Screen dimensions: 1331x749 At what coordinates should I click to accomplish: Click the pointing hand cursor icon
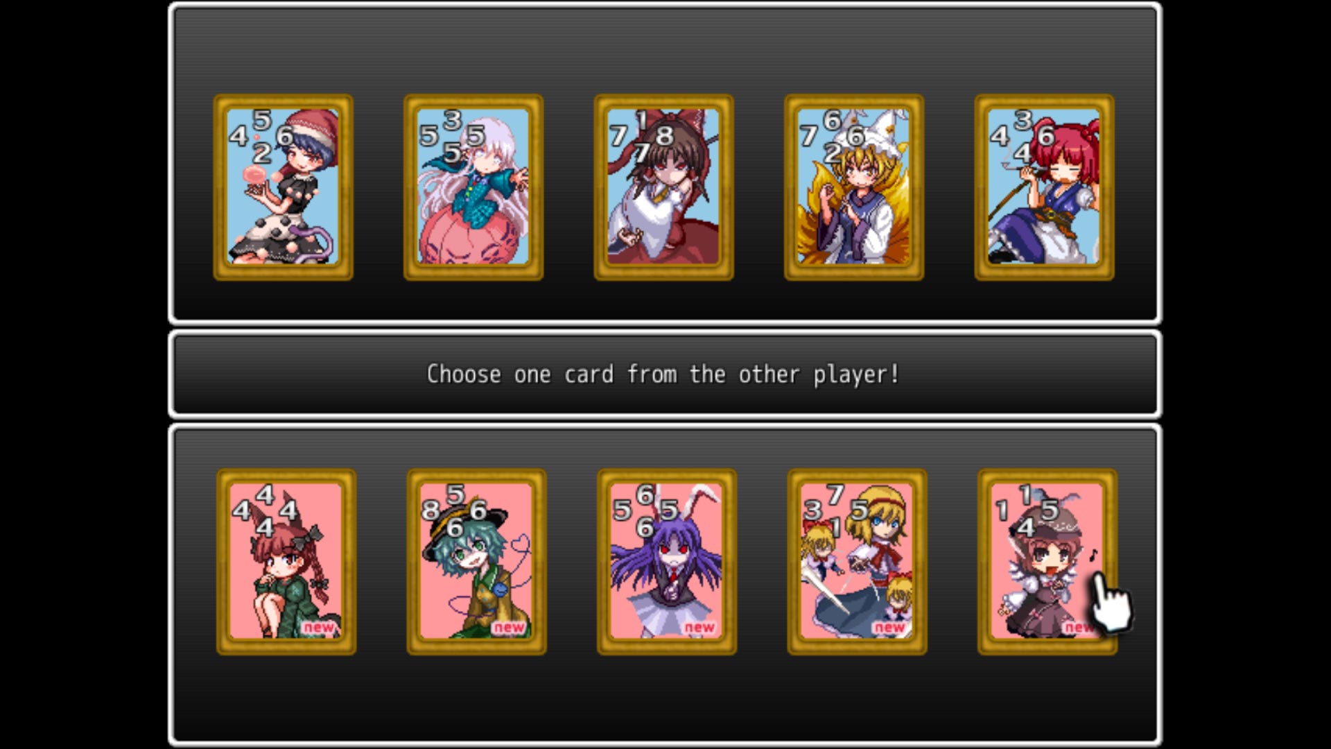coord(1111,602)
